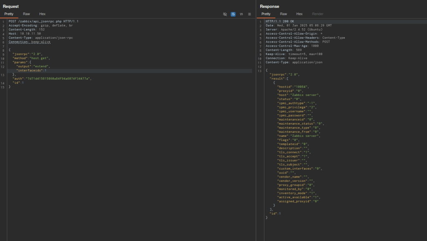This screenshot has width=427, height=241.
Task: Switch to the Request Pretty tab
Action: click(x=9, y=14)
